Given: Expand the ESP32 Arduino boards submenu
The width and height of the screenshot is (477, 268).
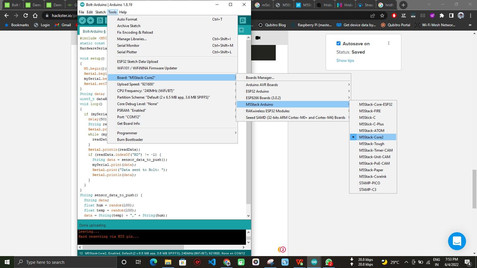Looking at the screenshot, I should point(293,91).
